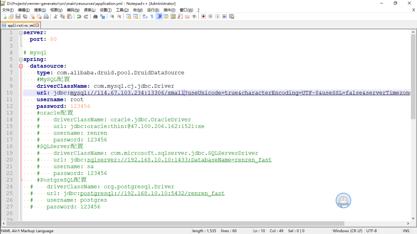Click the Play macro icon
The height and width of the screenshot is (234, 417).
pyautogui.click(x=217, y=17)
